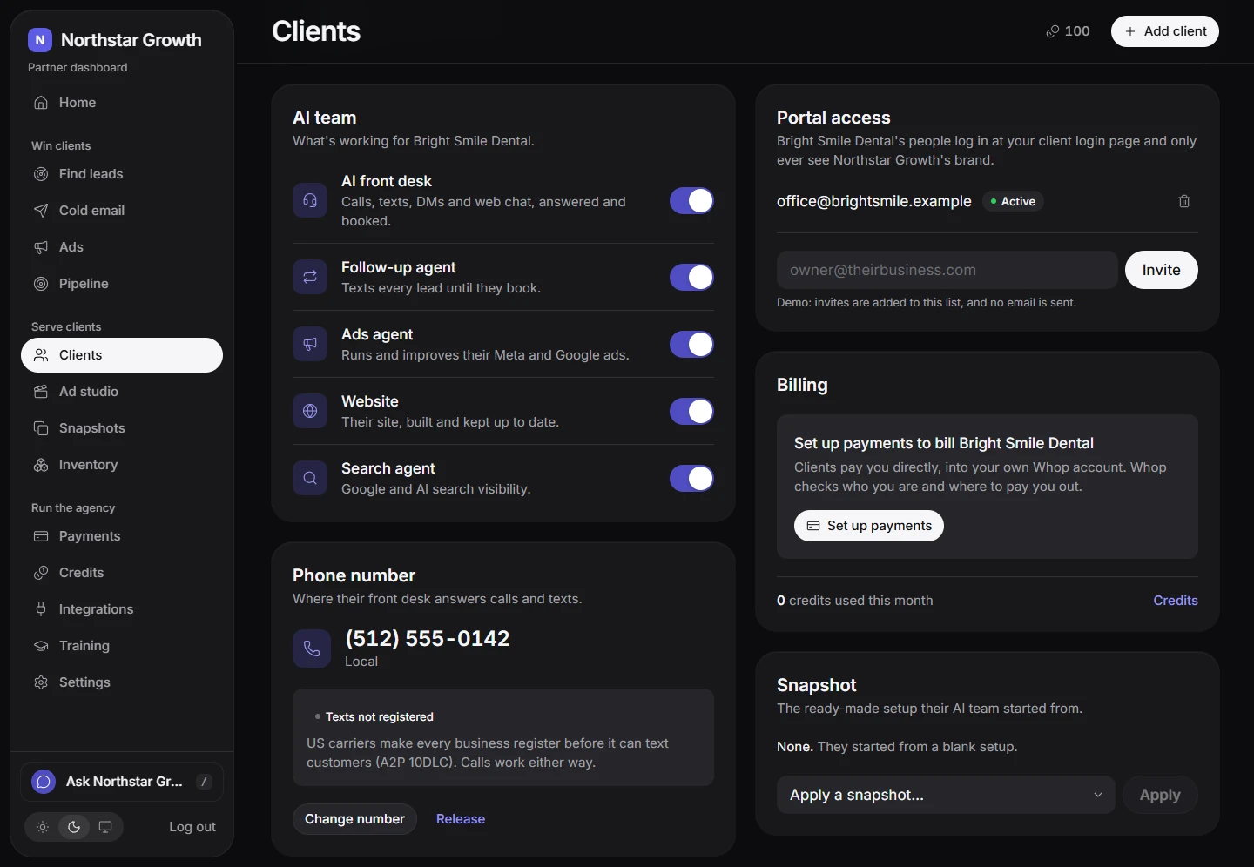Click the Invite button
The image size is (1254, 867).
1162,270
